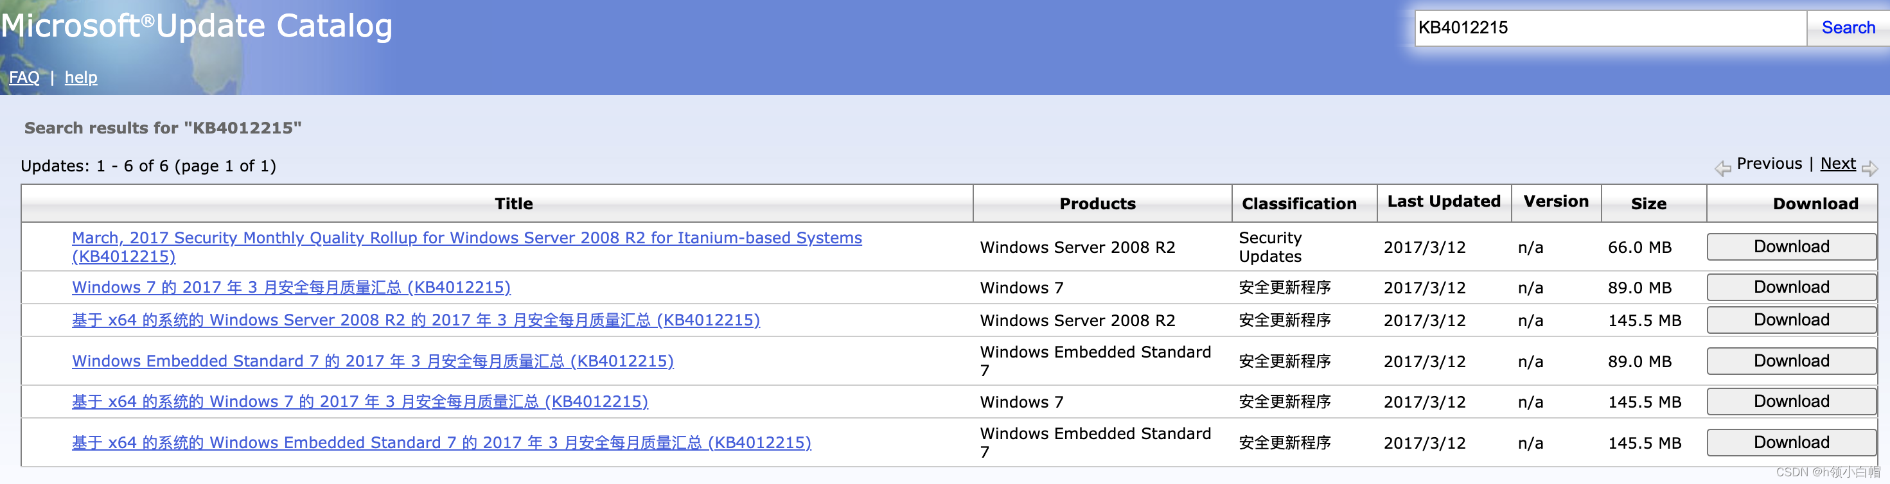Sort results by Size column header
The height and width of the screenshot is (484, 1890).
(1648, 204)
